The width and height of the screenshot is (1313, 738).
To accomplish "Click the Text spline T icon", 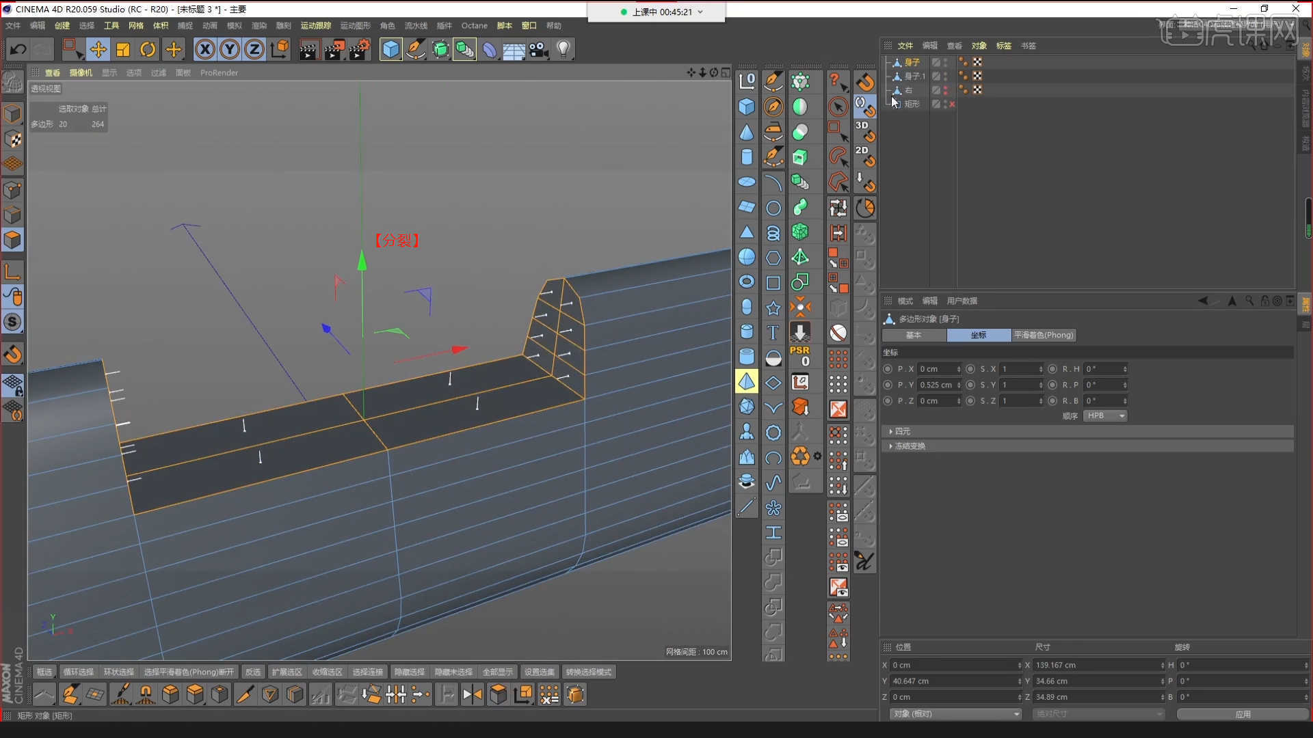I will pyautogui.click(x=773, y=332).
